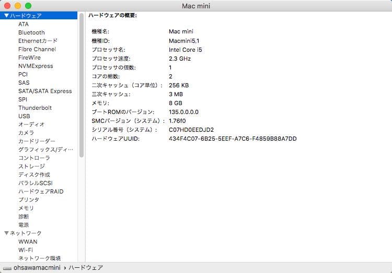Click the green zoom window button
Image resolution: width=392 pixels, height=273 pixels.
[x=28, y=5]
